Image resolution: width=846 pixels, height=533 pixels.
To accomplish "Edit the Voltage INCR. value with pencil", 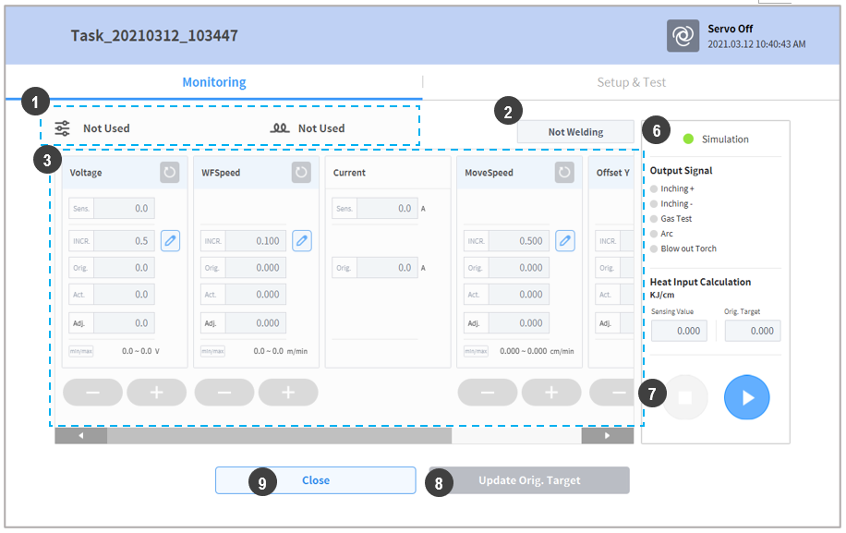I will (x=170, y=241).
